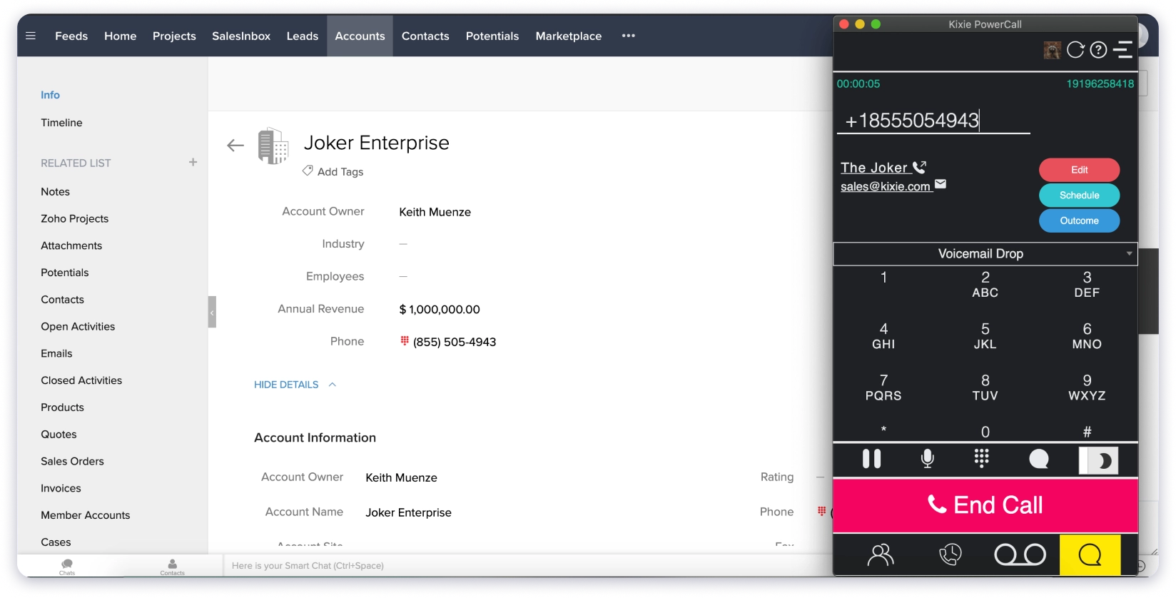
Task: Click the envelope icon beside sales@kixie.com
Action: click(941, 184)
